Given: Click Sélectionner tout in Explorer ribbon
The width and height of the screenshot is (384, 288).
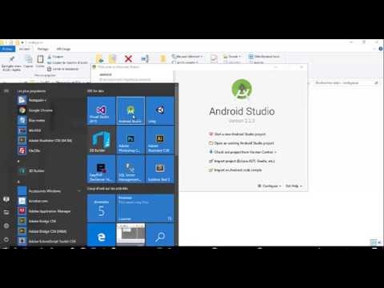Looking at the screenshot, I should pos(264,56).
